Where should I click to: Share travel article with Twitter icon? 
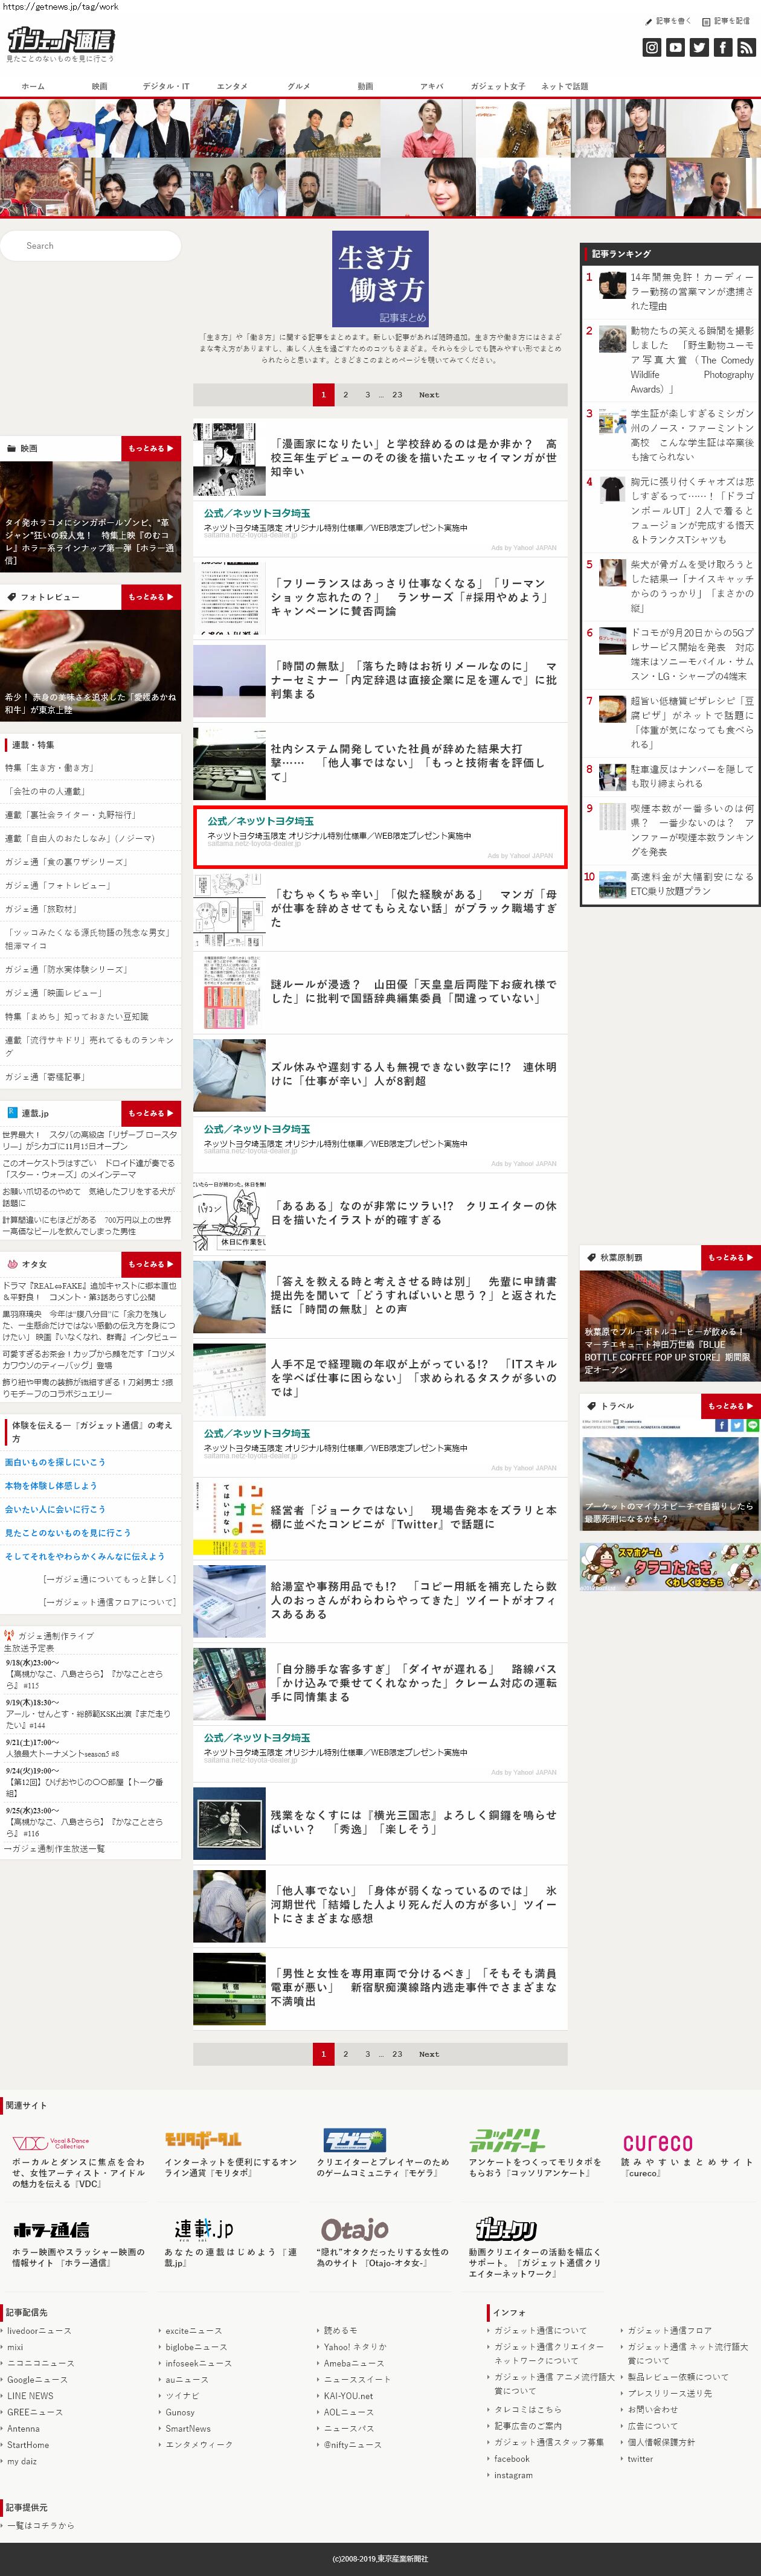(x=737, y=1425)
